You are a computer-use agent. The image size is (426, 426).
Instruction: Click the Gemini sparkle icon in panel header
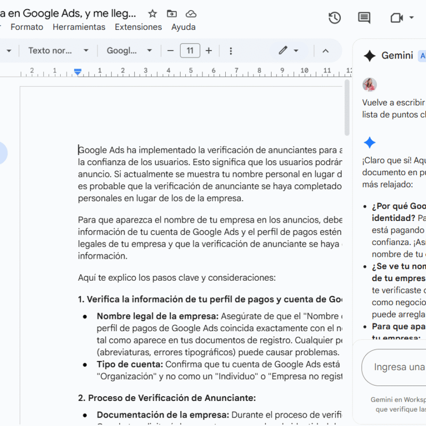pos(370,56)
